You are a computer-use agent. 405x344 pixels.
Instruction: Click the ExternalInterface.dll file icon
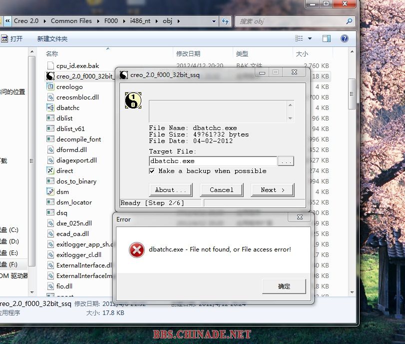(50, 265)
